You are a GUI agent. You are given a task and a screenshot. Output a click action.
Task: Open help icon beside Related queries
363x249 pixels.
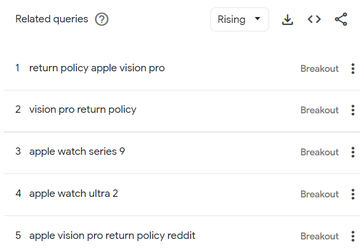(101, 19)
